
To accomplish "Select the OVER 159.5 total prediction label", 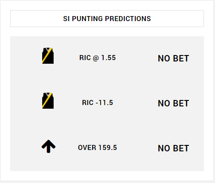I will pyautogui.click(x=98, y=148).
